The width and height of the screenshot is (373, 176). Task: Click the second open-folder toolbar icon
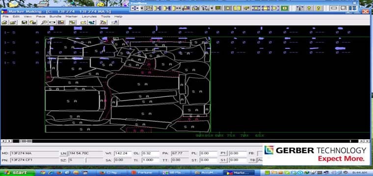click(x=13, y=22)
